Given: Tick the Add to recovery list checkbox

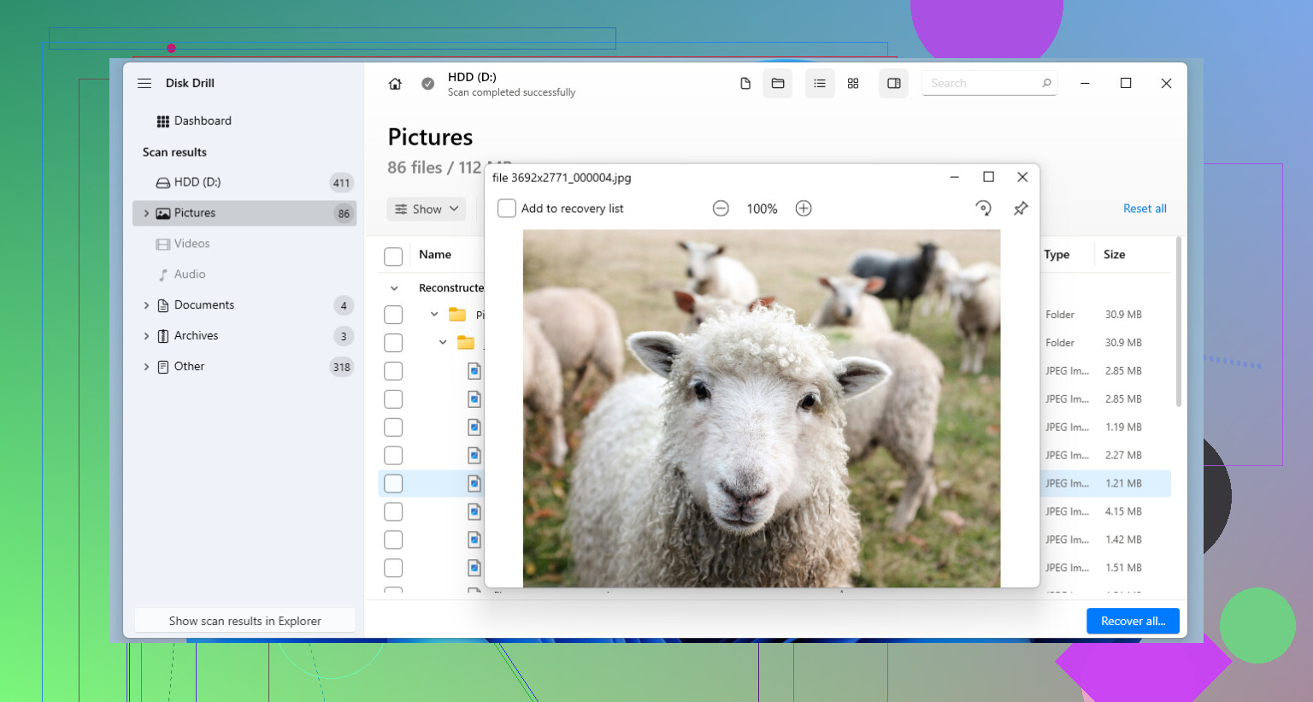Looking at the screenshot, I should [507, 209].
